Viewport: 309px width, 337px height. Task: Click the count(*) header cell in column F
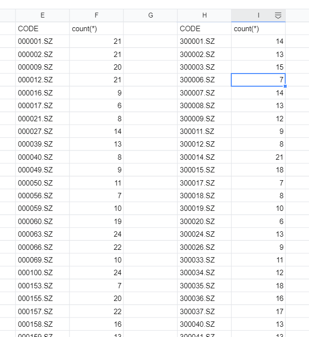click(97, 29)
